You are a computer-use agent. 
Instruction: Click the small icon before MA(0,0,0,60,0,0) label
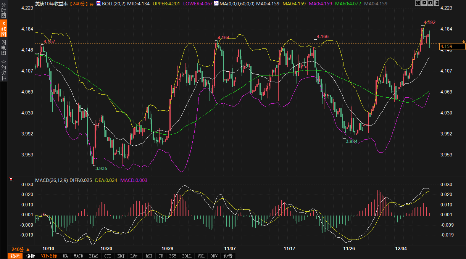tap(216, 3)
